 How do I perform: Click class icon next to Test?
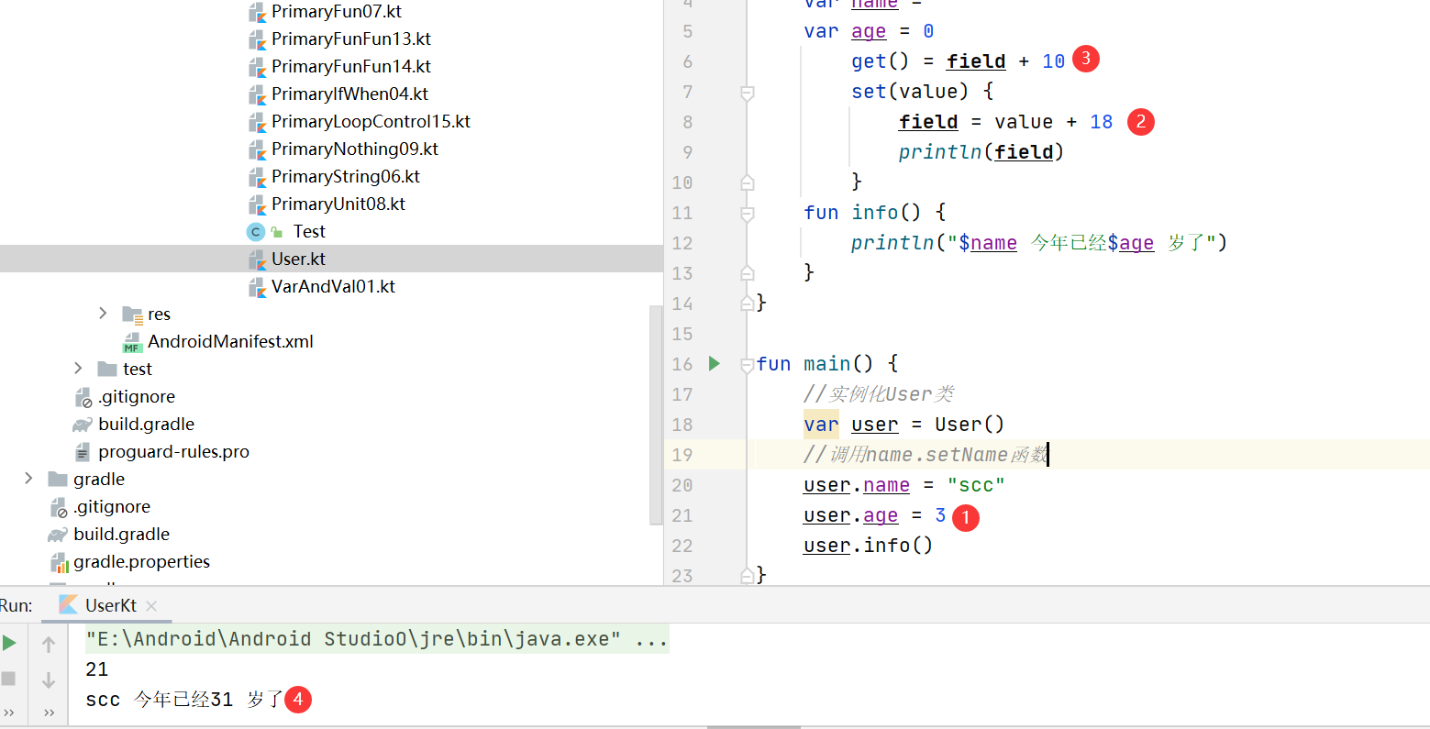click(x=256, y=232)
